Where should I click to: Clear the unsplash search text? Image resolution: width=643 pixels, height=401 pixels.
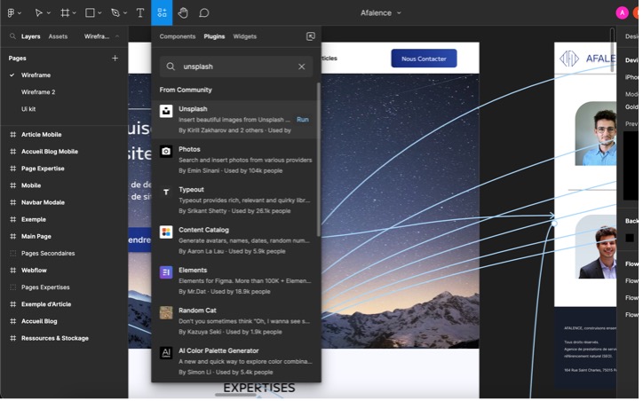pyautogui.click(x=302, y=67)
